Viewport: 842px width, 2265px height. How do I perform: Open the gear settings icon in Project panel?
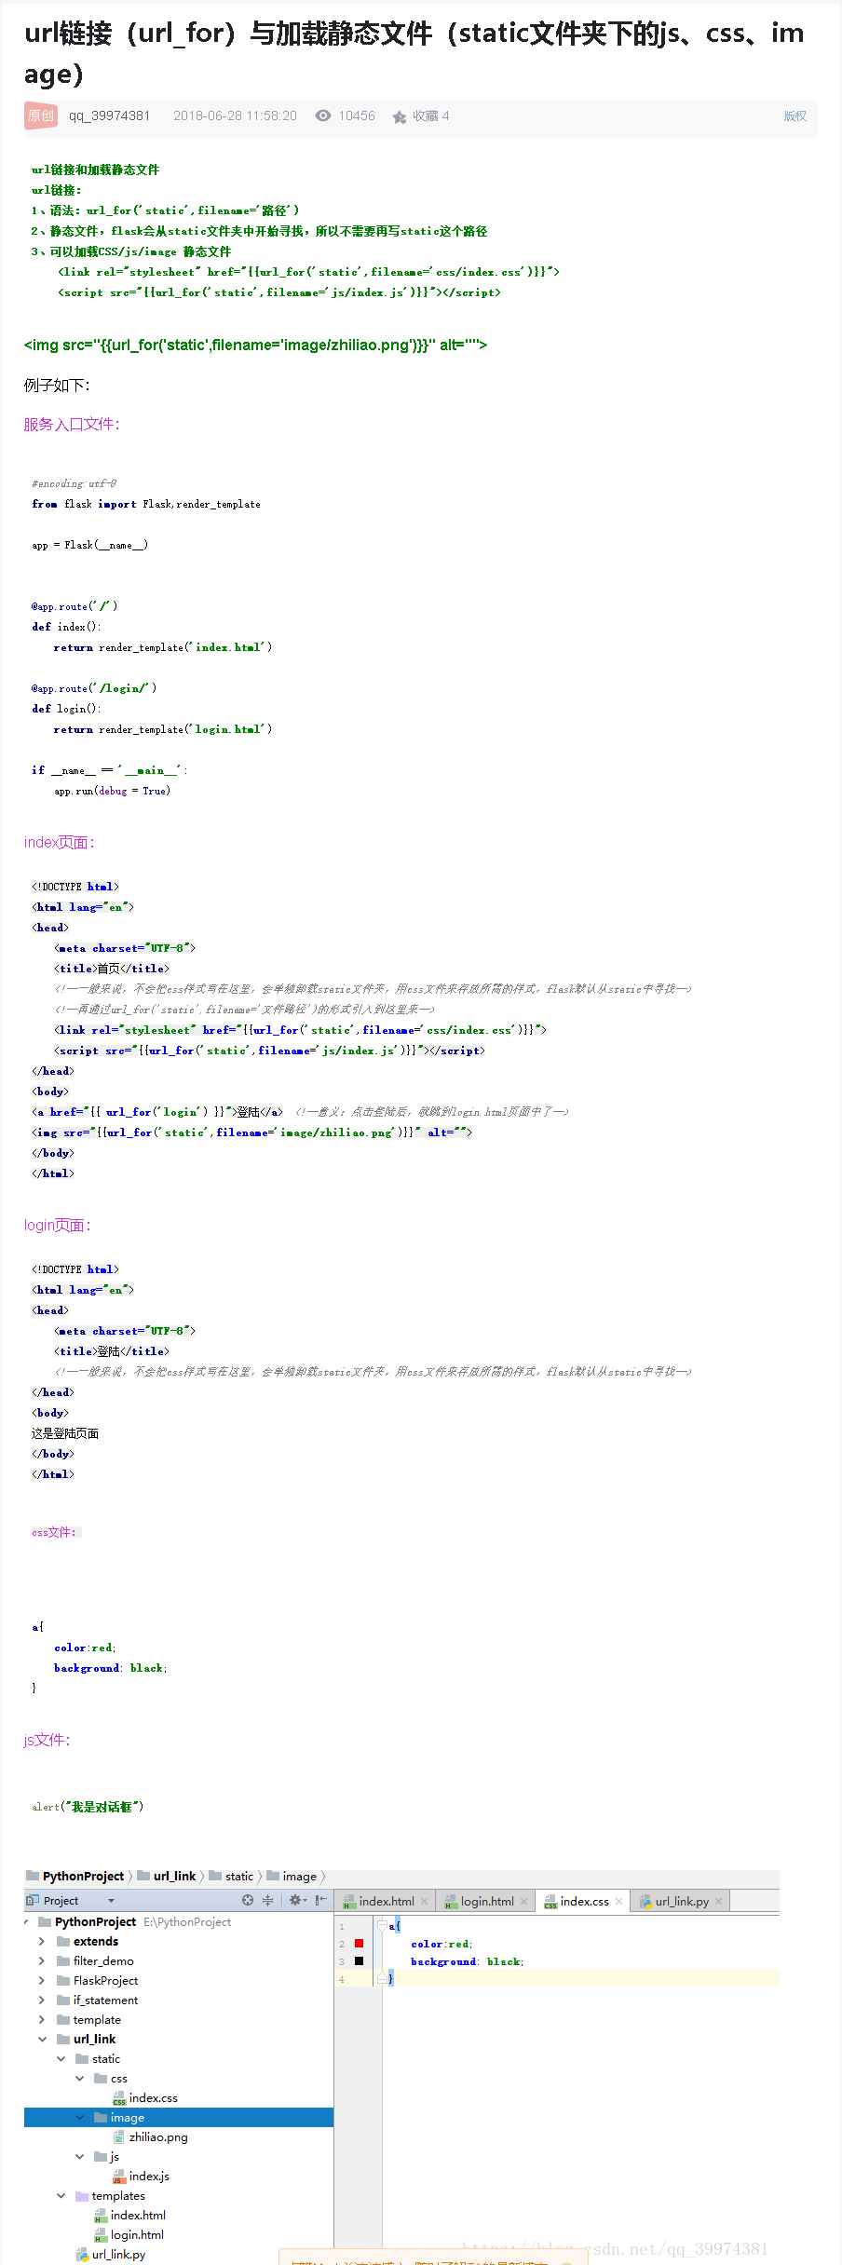pyautogui.click(x=297, y=1900)
